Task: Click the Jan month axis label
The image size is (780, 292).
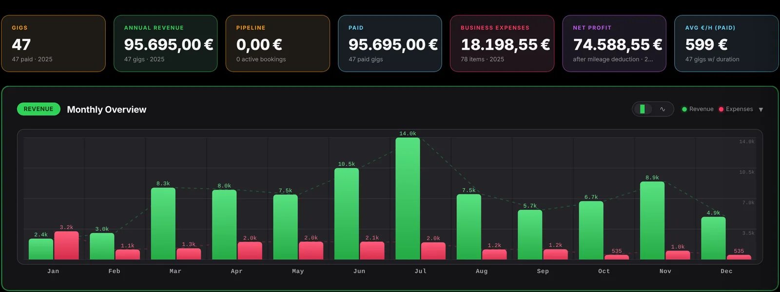Action: click(x=53, y=271)
